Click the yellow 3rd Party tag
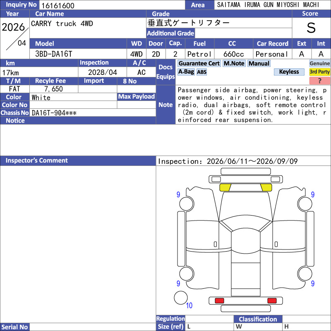 click(319, 72)
